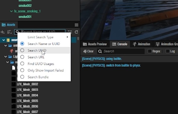Select smoke002 node in hierarchy
Image resolution: width=178 pixels, height=114 pixels.
(x=25, y=5)
